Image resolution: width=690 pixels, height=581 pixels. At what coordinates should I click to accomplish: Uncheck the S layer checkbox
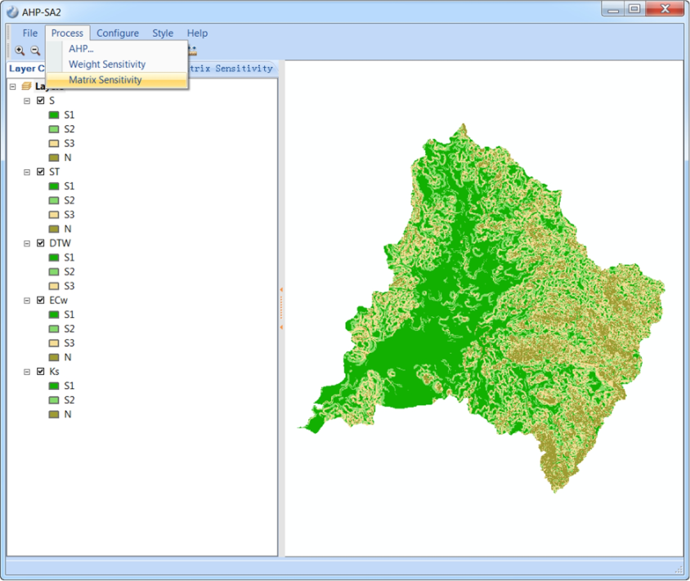(x=41, y=101)
